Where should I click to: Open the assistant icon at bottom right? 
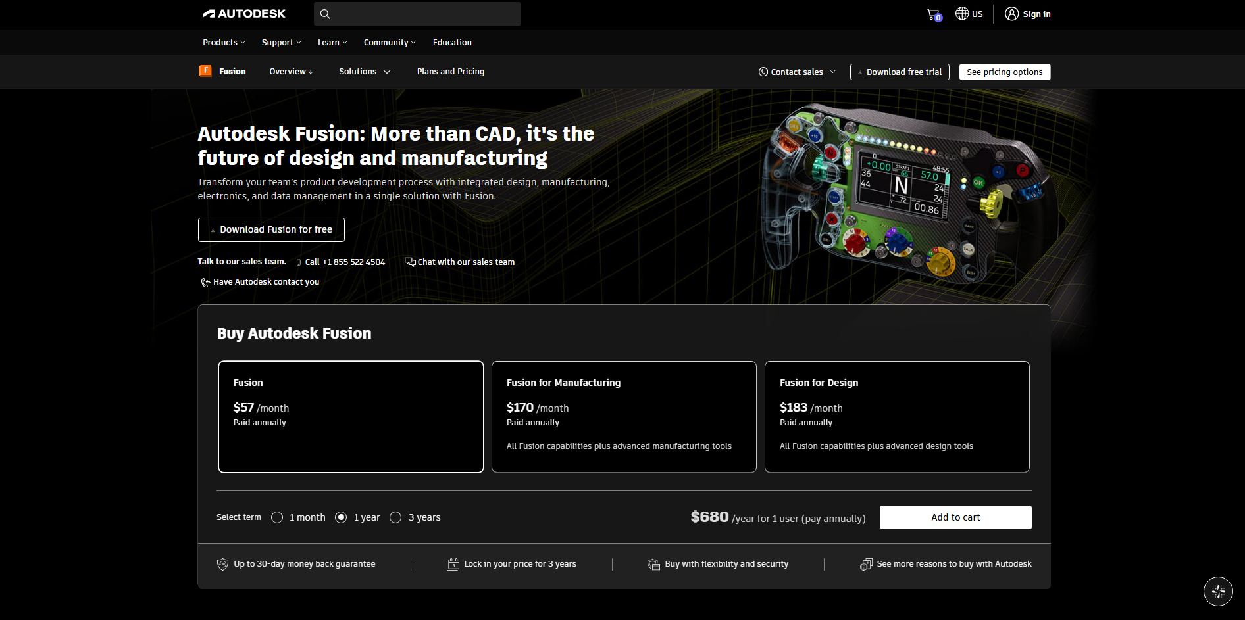(1218, 591)
